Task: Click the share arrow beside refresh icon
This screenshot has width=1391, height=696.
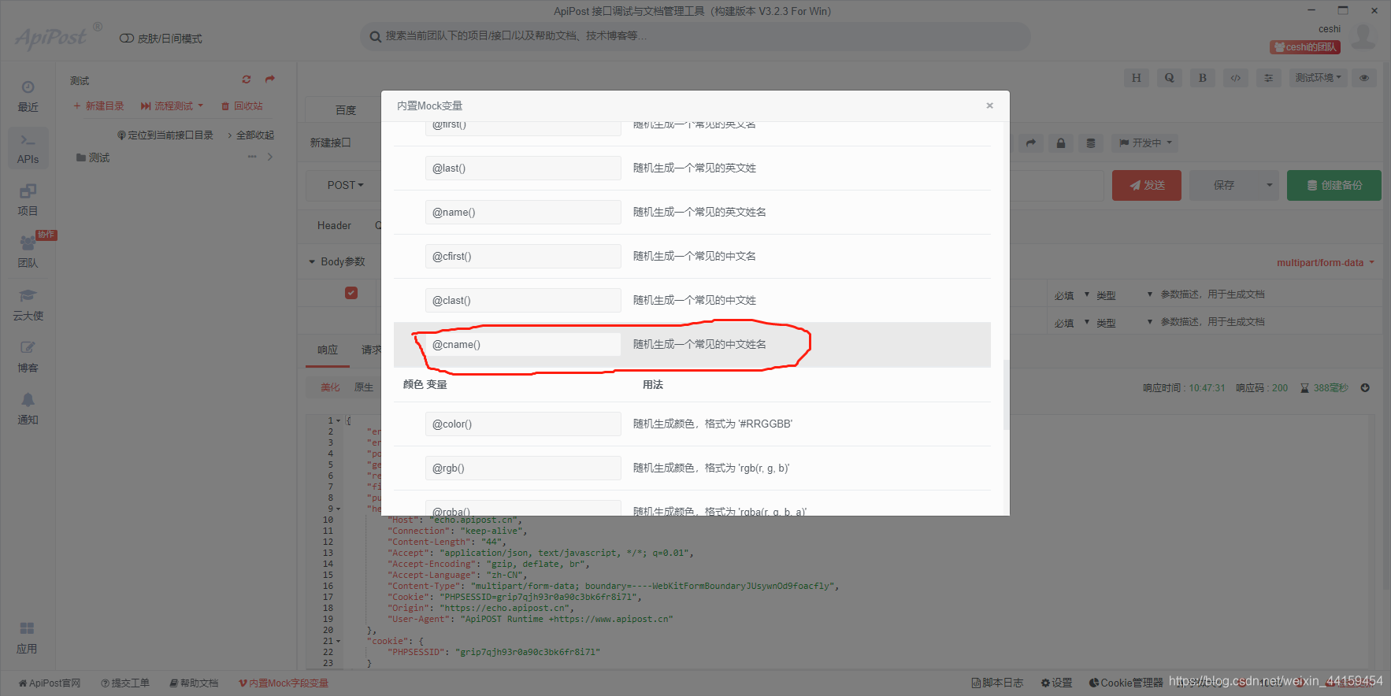Action: click(x=270, y=80)
